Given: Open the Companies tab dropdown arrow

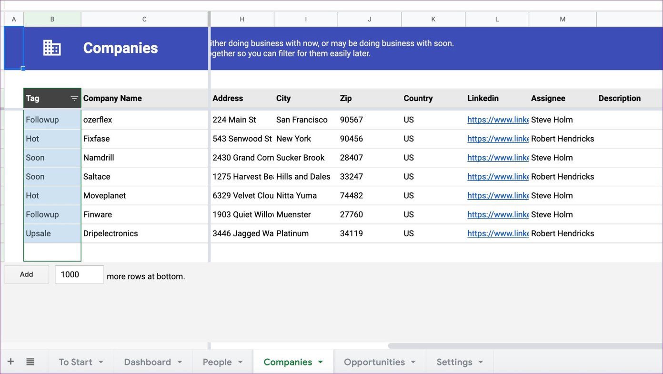Looking at the screenshot, I should [321, 362].
